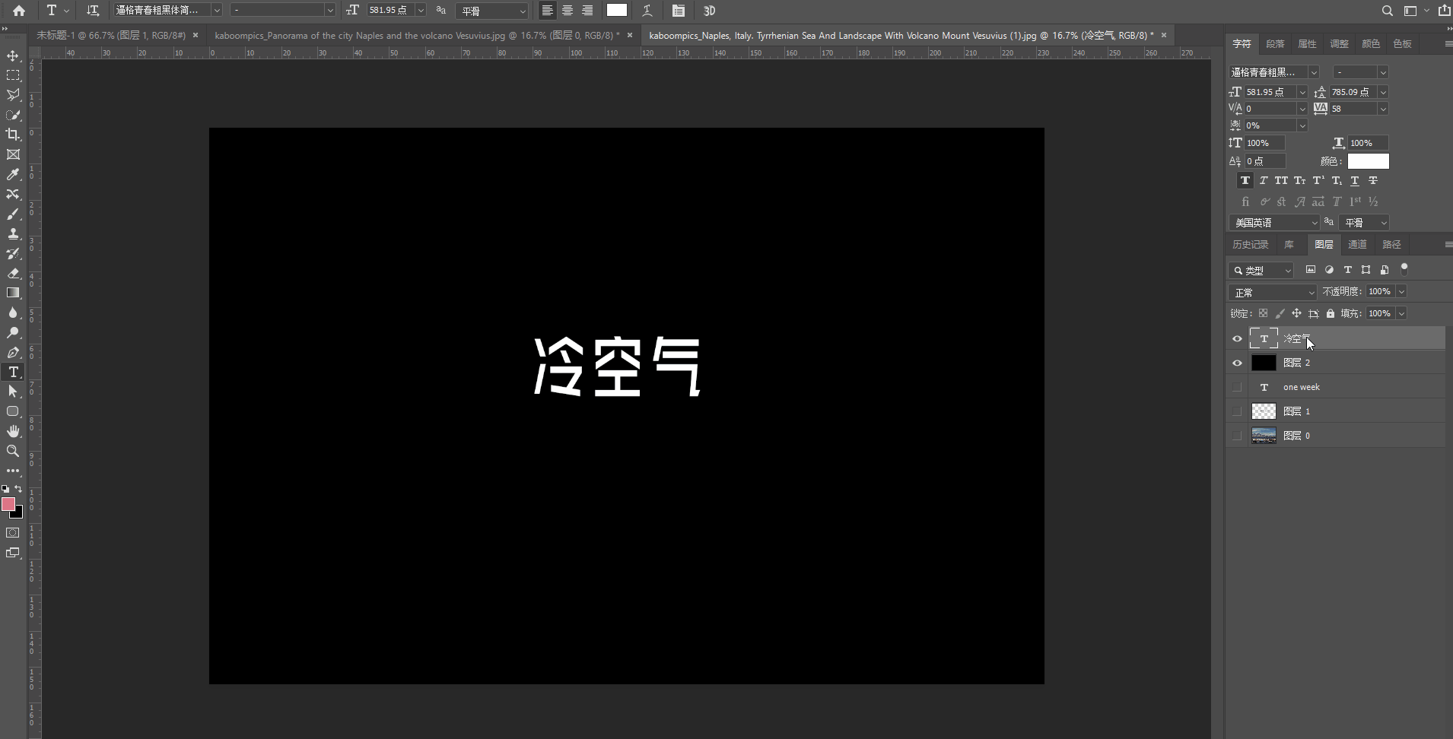Screen dimensions: 1453x739
Task: Switch to the 通道 tab
Action: click(1357, 245)
